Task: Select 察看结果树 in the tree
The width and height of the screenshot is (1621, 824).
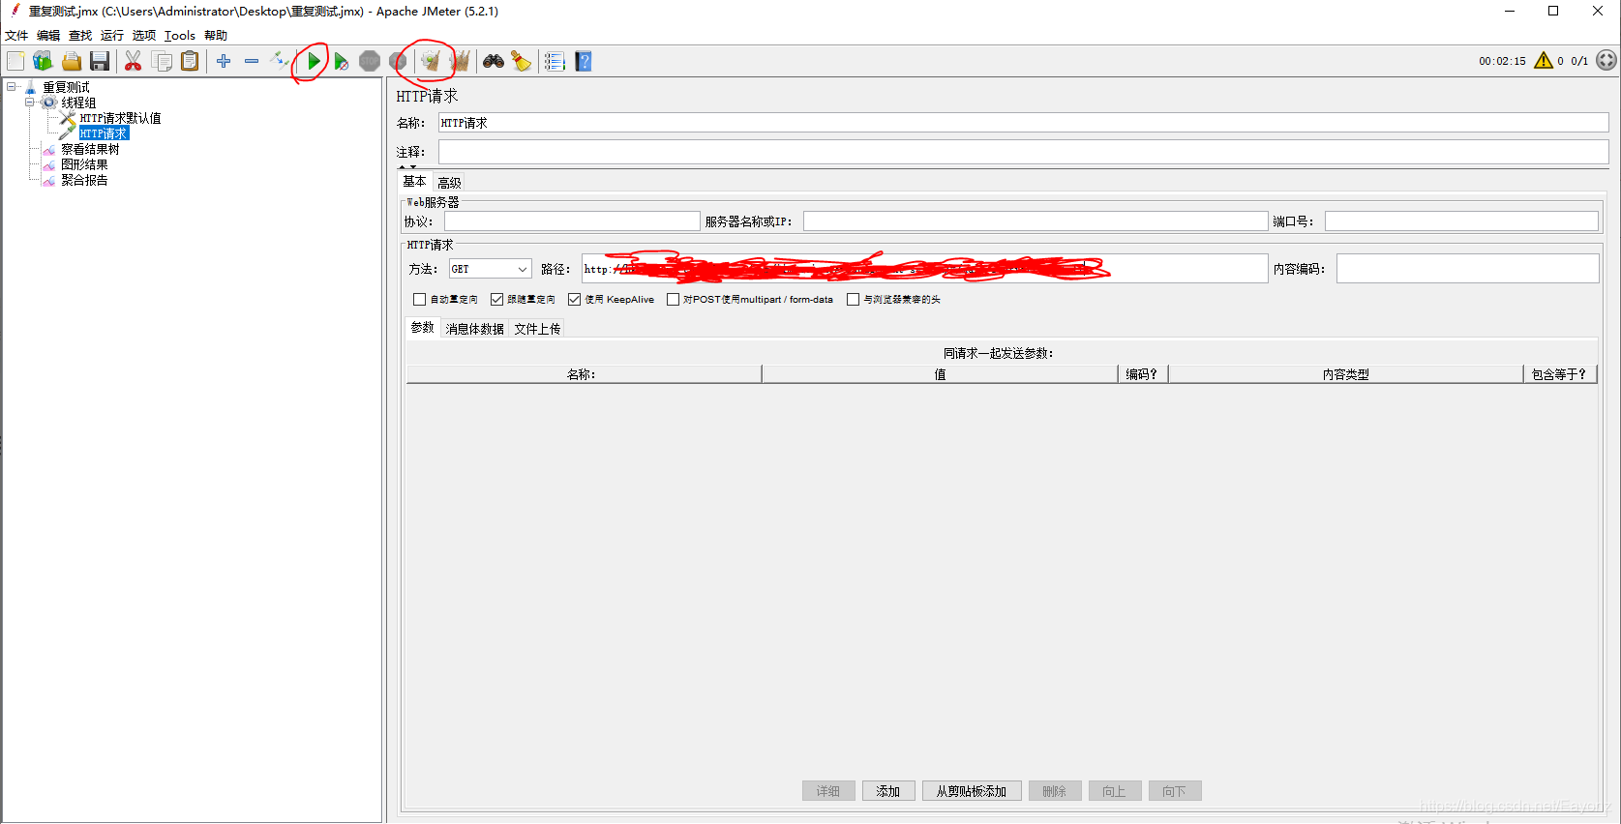Action: (x=90, y=149)
